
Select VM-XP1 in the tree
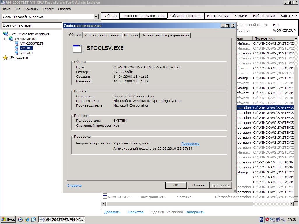pos(27,53)
